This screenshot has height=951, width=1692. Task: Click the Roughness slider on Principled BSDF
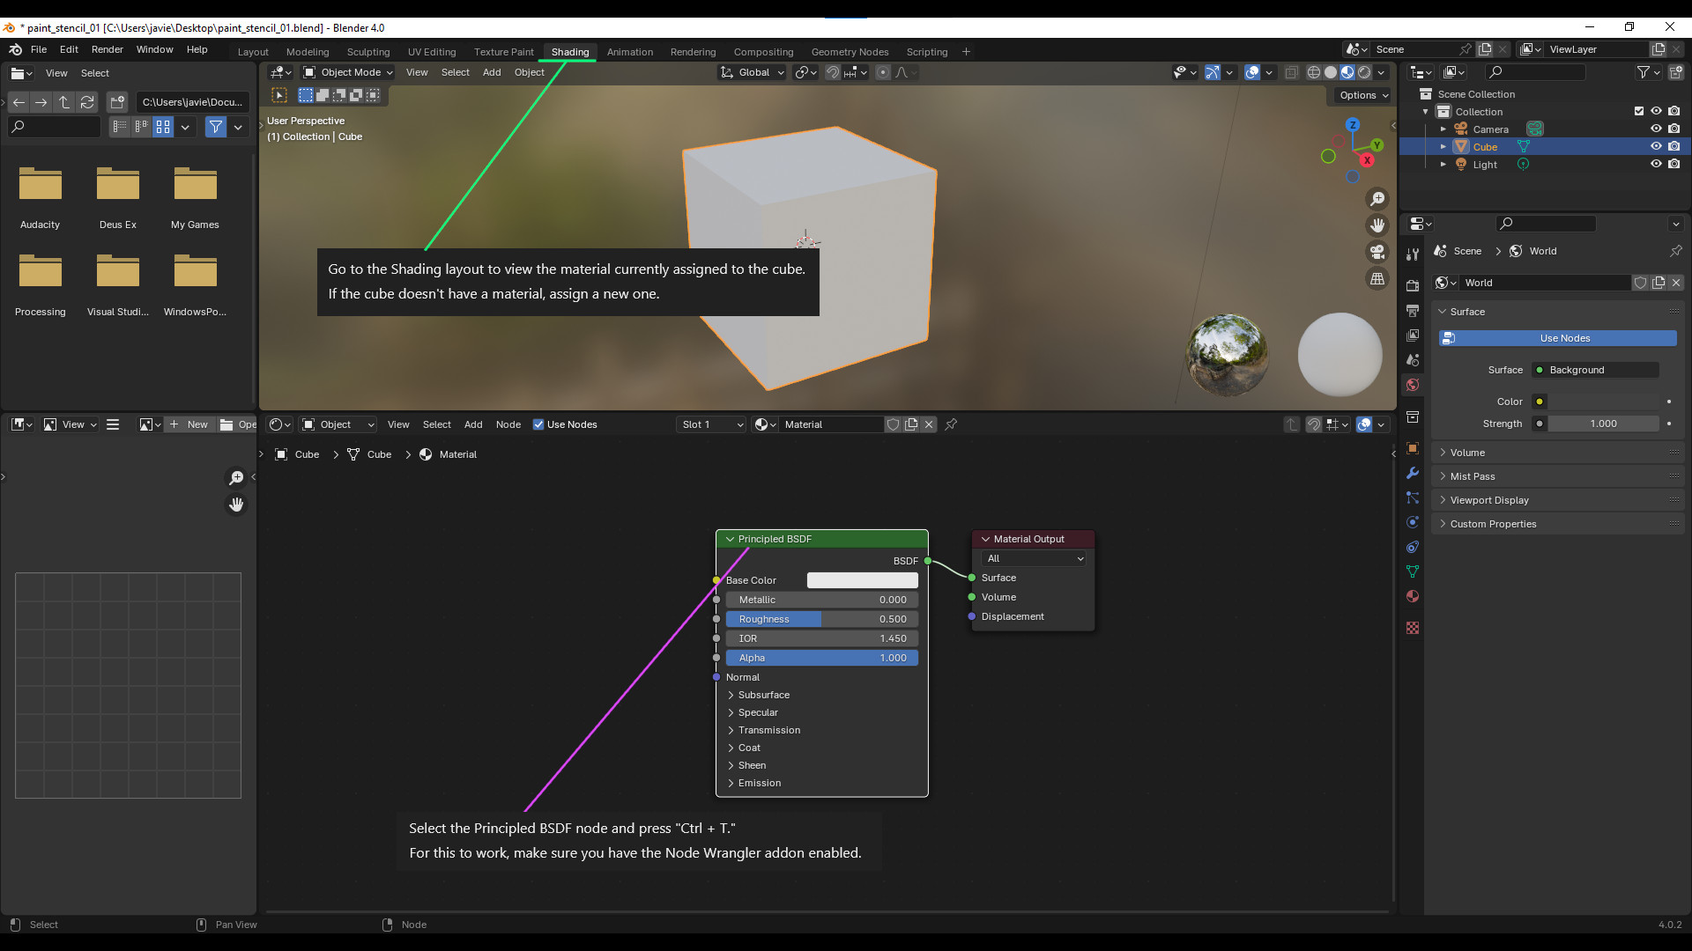[821, 619]
